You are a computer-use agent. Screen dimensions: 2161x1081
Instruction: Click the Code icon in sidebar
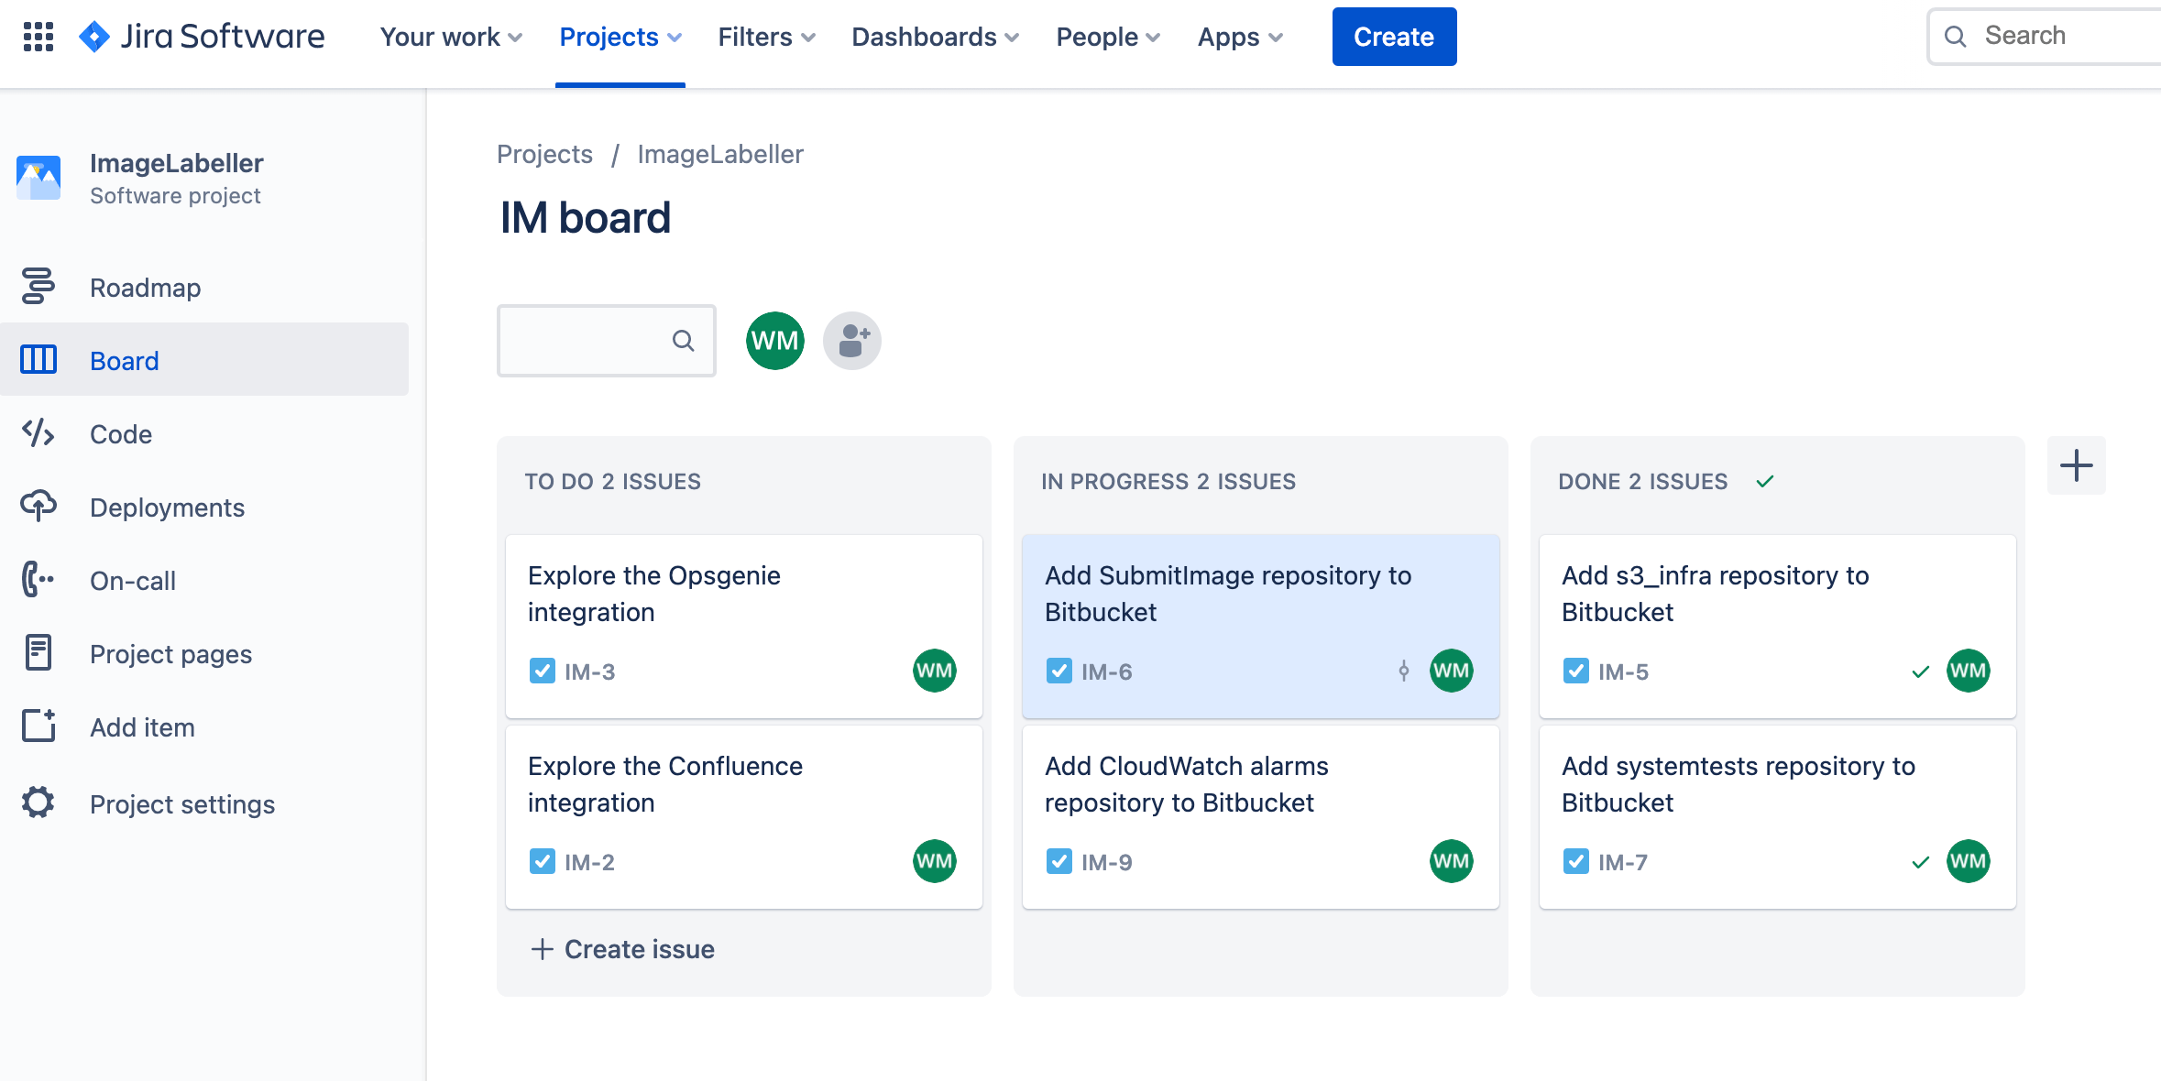tap(38, 433)
